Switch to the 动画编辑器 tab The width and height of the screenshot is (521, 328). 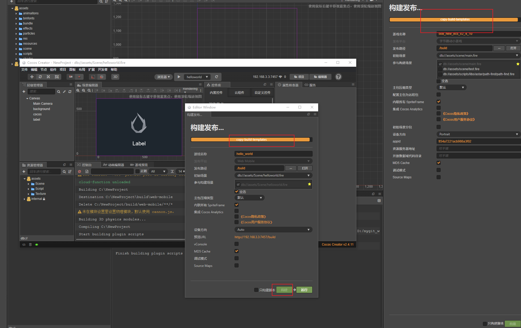[x=114, y=165]
